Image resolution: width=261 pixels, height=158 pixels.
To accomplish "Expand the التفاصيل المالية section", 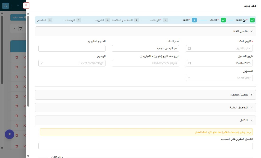I will pyautogui.click(x=145, y=108).
